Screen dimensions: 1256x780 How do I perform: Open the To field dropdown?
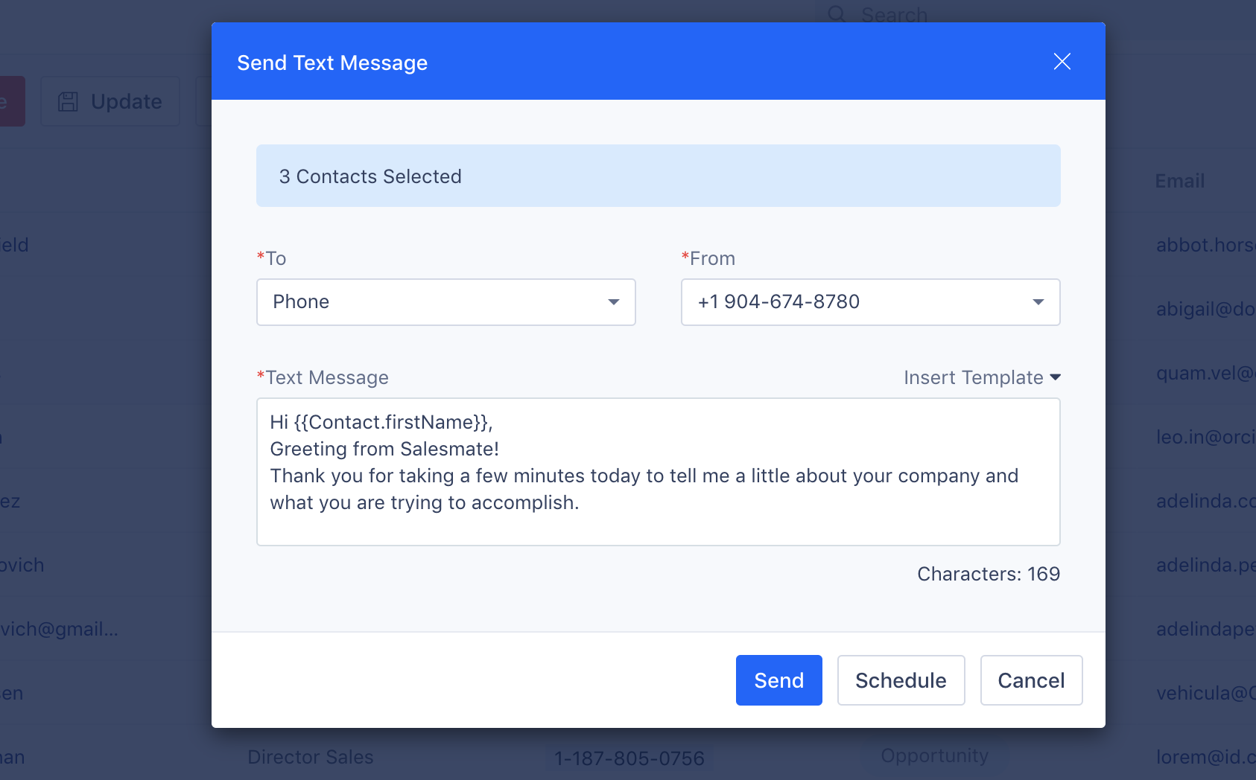[613, 302]
